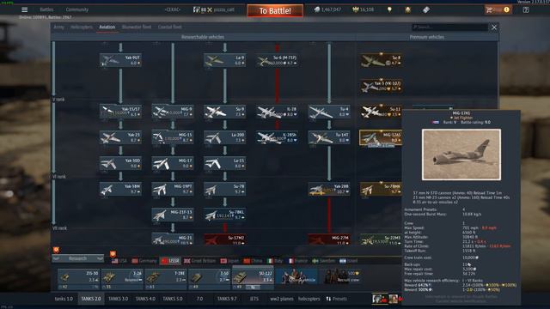Select the SU-122 crew slot
The height and width of the screenshot is (309, 550).
pos(253,279)
